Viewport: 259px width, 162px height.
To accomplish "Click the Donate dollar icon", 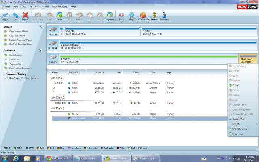I will [154, 15].
